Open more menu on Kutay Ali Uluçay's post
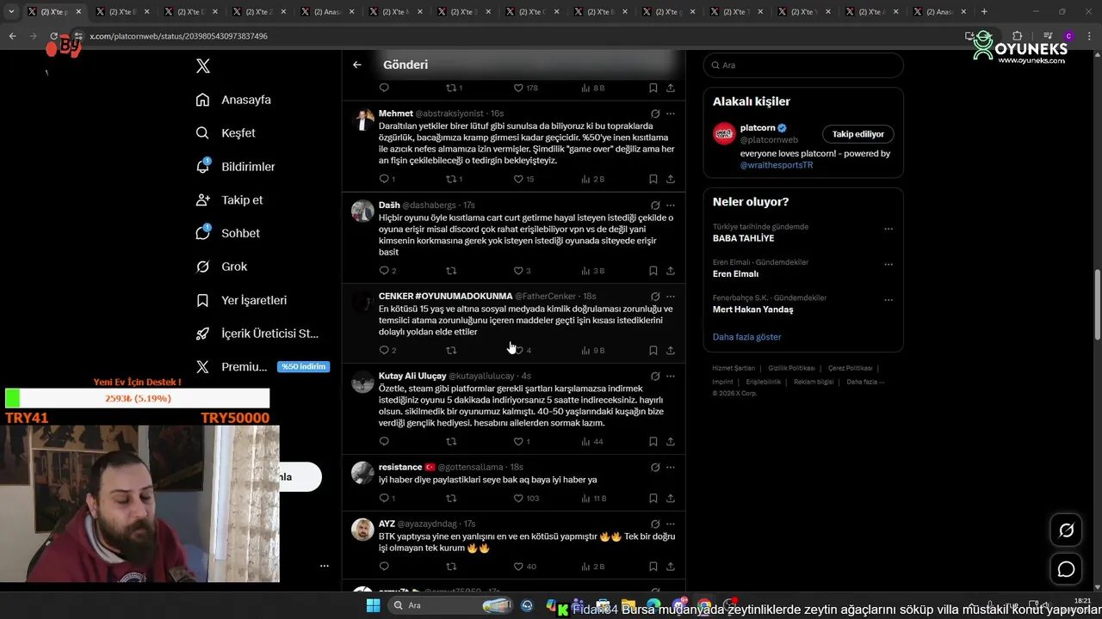Screen dimensions: 1102x619 670,377
